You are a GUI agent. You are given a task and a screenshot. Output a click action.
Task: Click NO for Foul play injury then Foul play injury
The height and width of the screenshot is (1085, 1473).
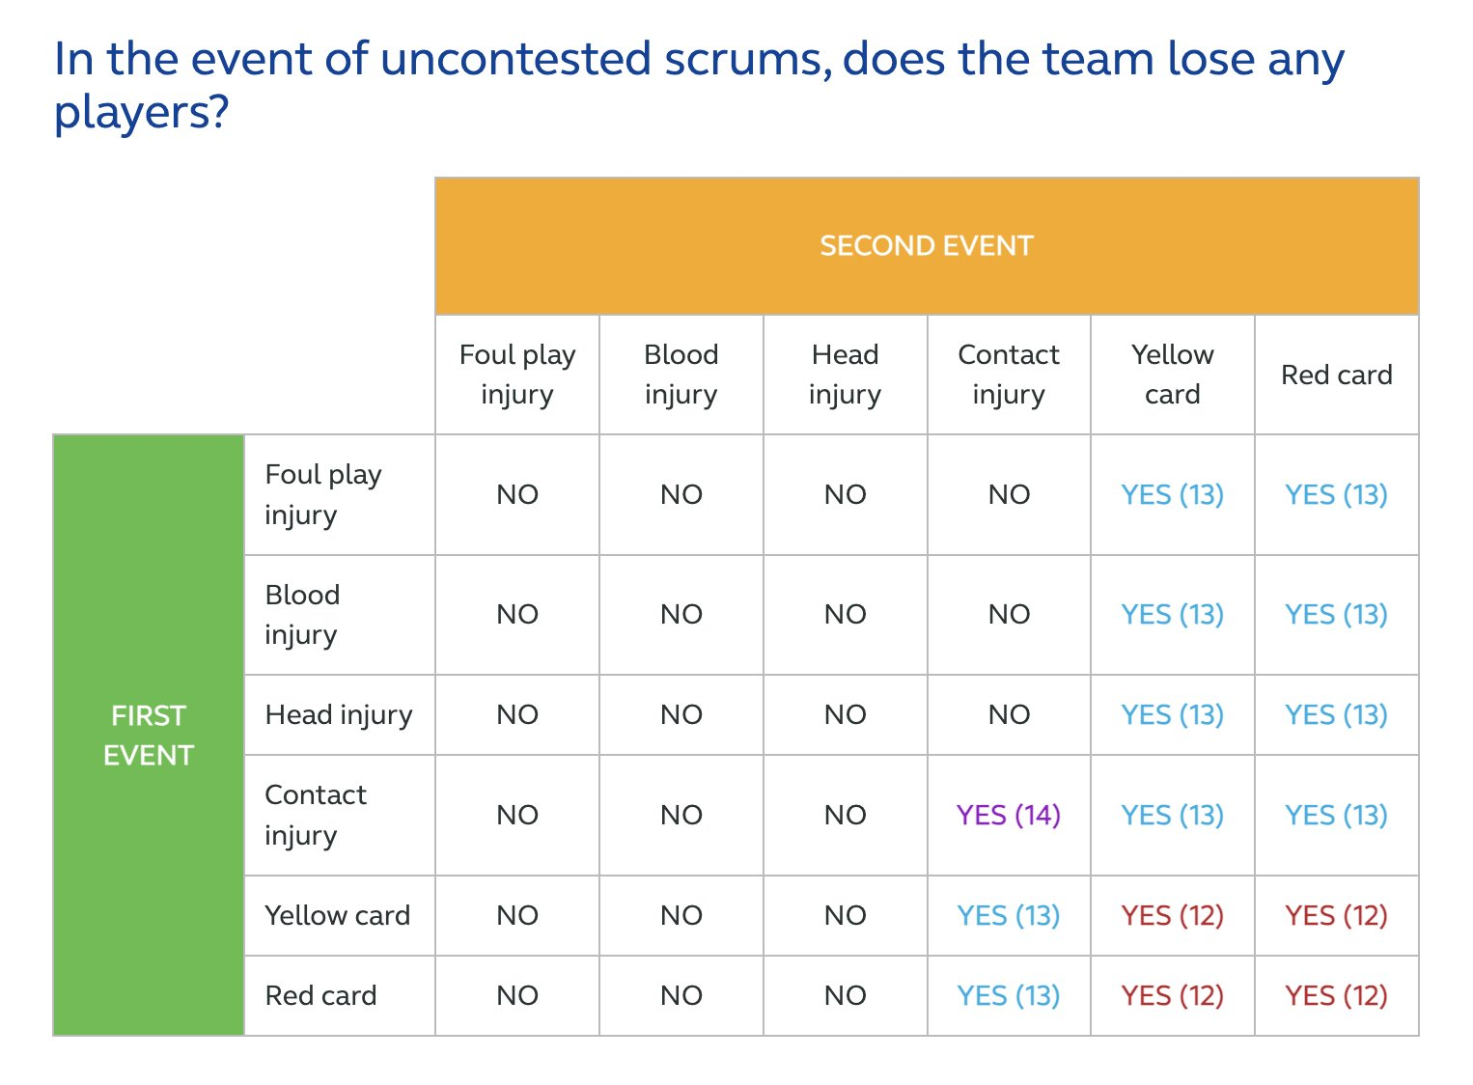tap(517, 494)
